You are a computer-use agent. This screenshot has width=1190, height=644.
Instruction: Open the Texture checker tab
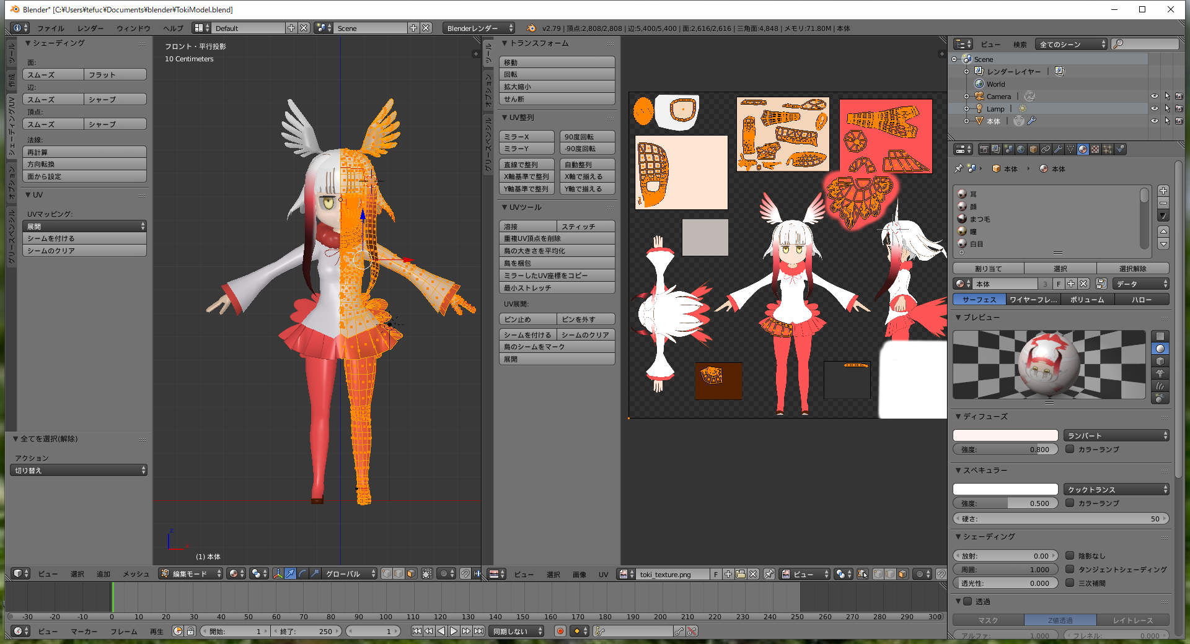1095,149
